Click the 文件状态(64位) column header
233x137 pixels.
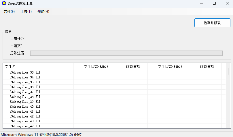[x=170, y=67]
